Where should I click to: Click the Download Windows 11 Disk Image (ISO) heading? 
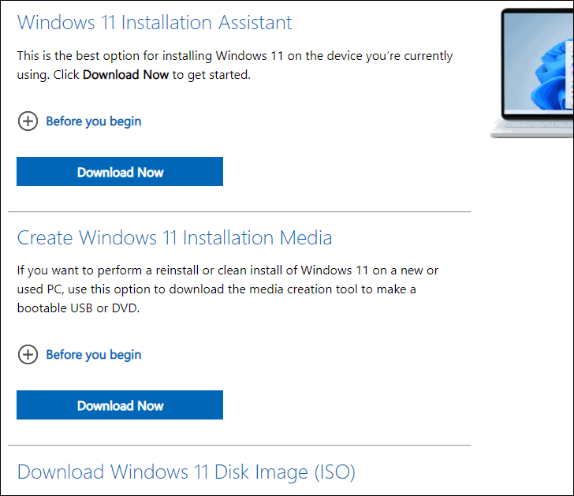[x=186, y=472]
